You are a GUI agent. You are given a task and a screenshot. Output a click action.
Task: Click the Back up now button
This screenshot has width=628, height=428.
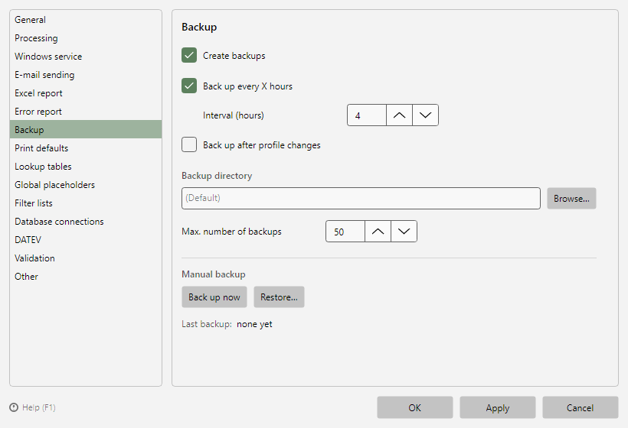[214, 297]
